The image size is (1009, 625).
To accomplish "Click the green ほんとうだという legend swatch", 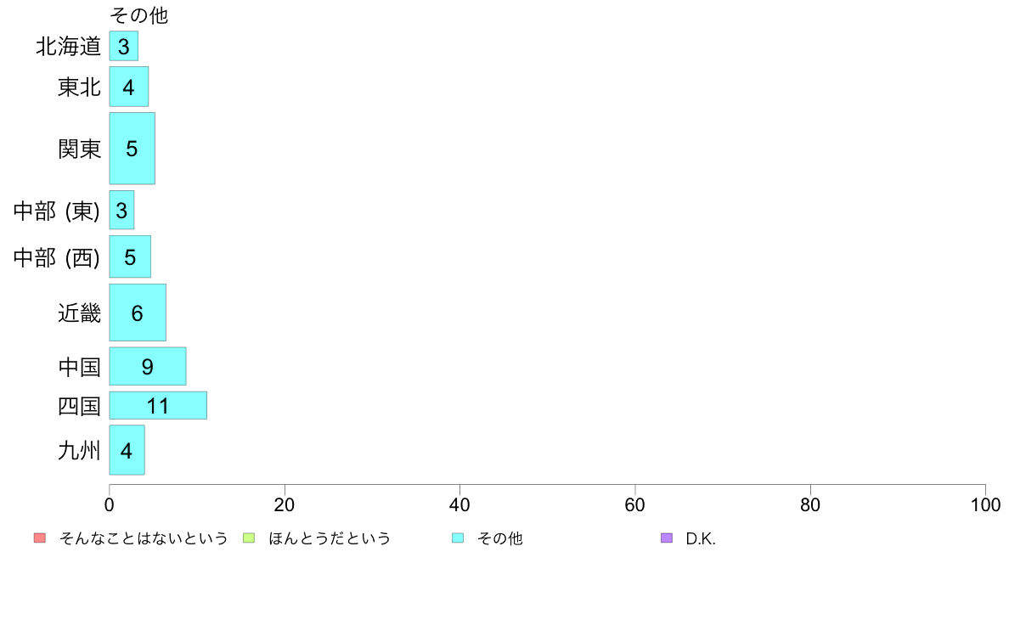I will 249,538.
